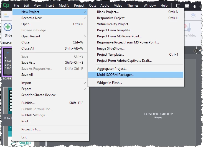Select the first filmstrip slide thumbnail
Screen dimensions: 203x147
7,62
